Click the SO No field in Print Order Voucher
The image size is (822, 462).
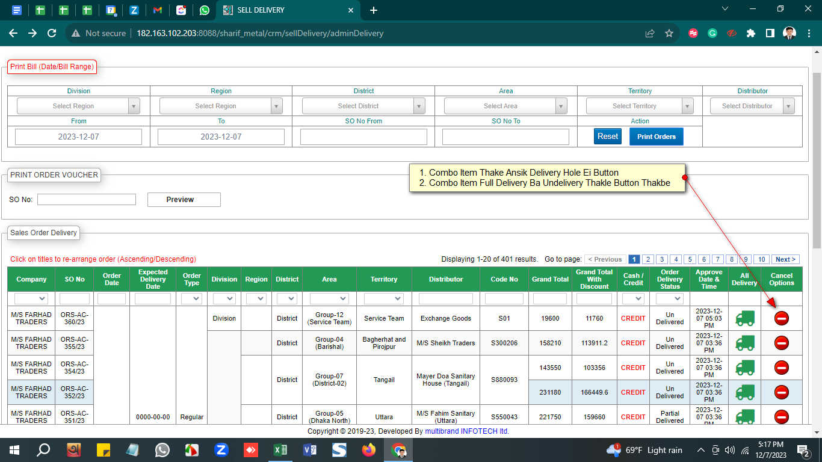pos(87,199)
